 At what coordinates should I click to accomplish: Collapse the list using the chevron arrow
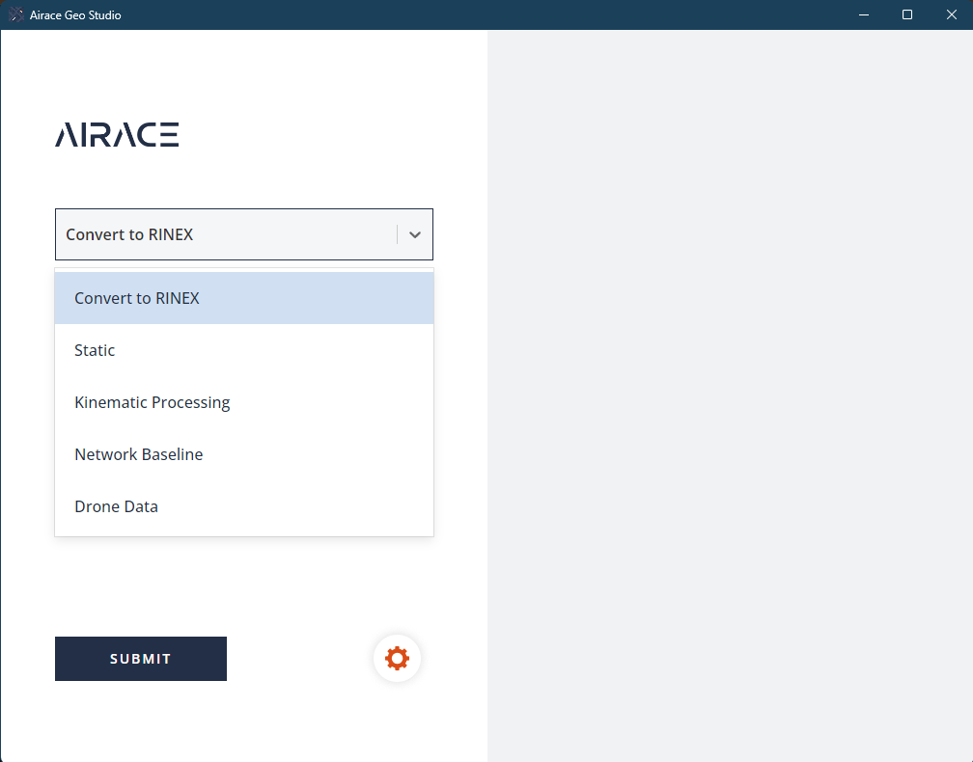coord(414,234)
